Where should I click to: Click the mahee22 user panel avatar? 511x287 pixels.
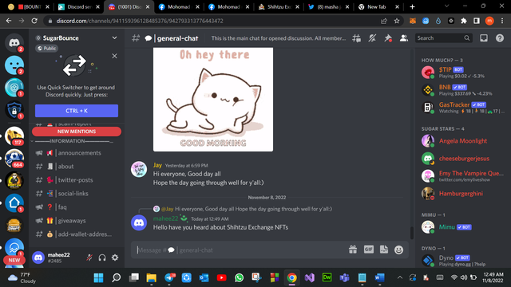38,258
